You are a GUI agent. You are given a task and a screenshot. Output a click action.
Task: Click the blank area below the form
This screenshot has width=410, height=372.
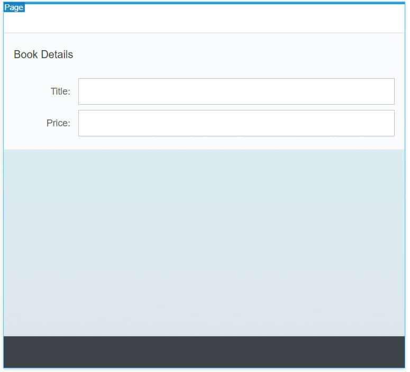[204, 243]
